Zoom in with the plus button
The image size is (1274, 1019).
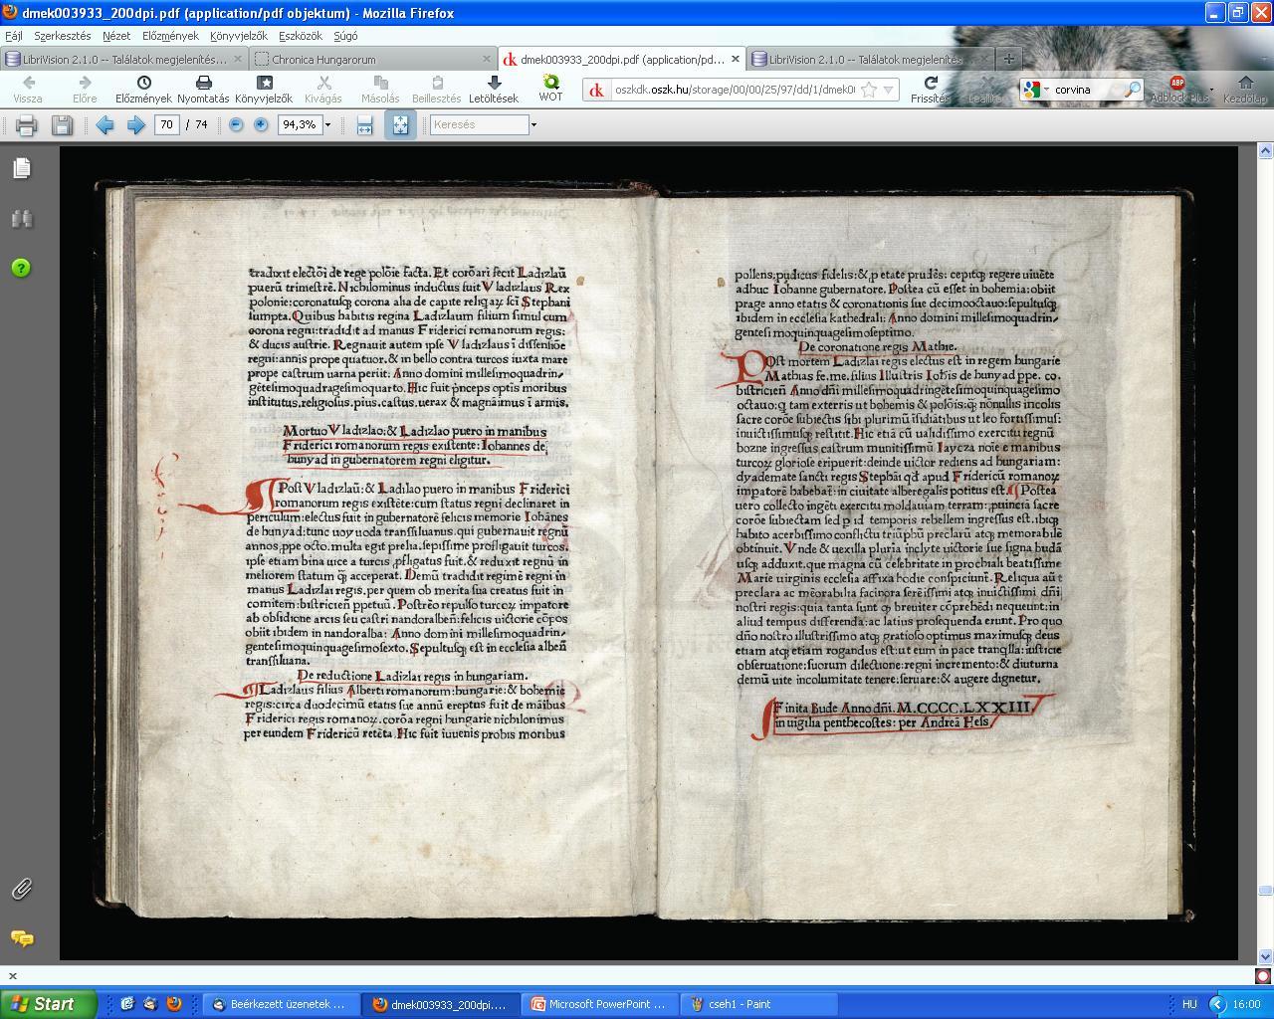[261, 124]
